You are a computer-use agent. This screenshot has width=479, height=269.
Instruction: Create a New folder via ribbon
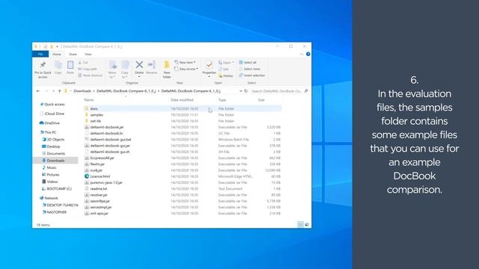click(167, 69)
